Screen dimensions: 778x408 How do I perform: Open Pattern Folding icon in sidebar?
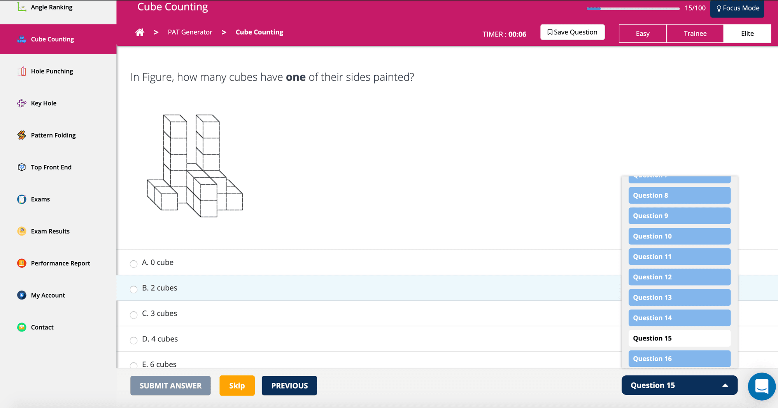pos(22,135)
